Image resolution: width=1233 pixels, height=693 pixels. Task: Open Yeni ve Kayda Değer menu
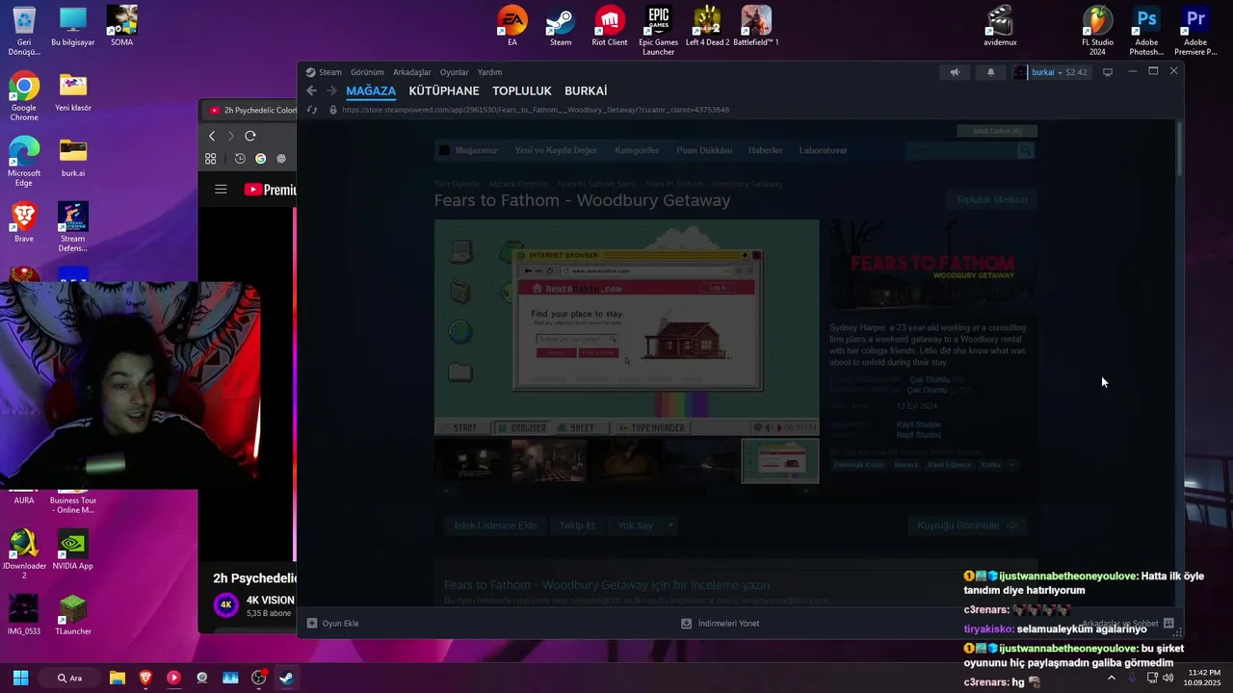pos(556,150)
